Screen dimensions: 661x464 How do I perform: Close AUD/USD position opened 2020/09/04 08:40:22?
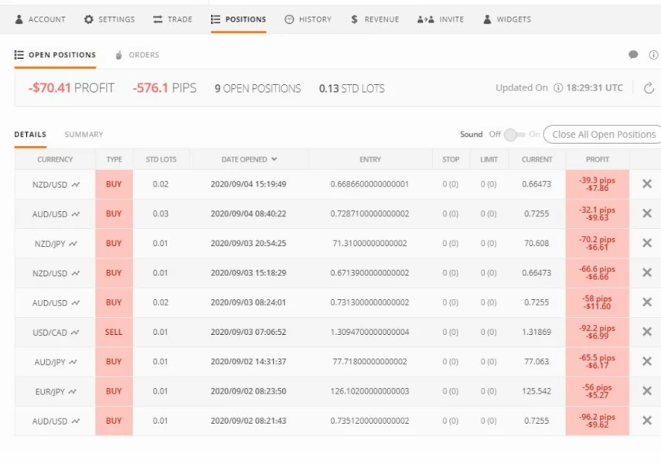[647, 213]
